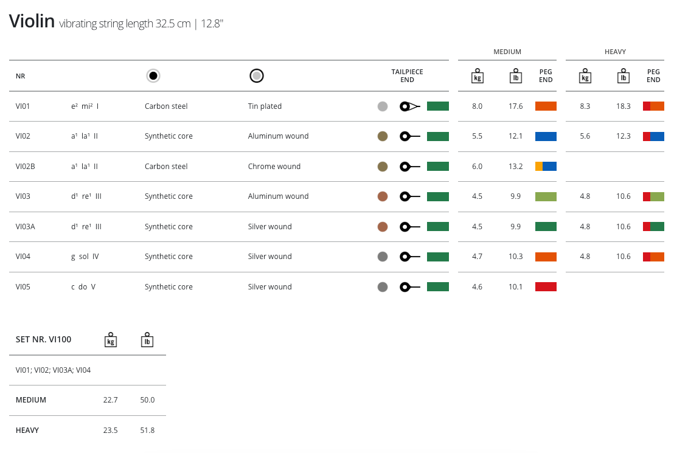The width and height of the screenshot is (674, 453).
Task: Click the kg weight icon under HEAVY
Action: [585, 76]
